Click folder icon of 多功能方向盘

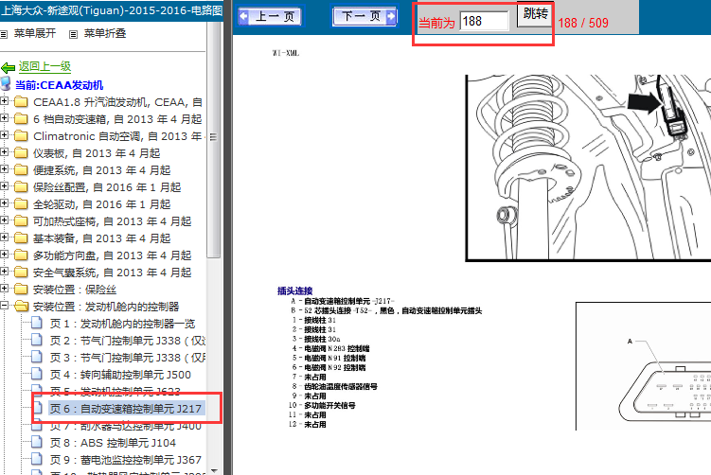point(21,255)
